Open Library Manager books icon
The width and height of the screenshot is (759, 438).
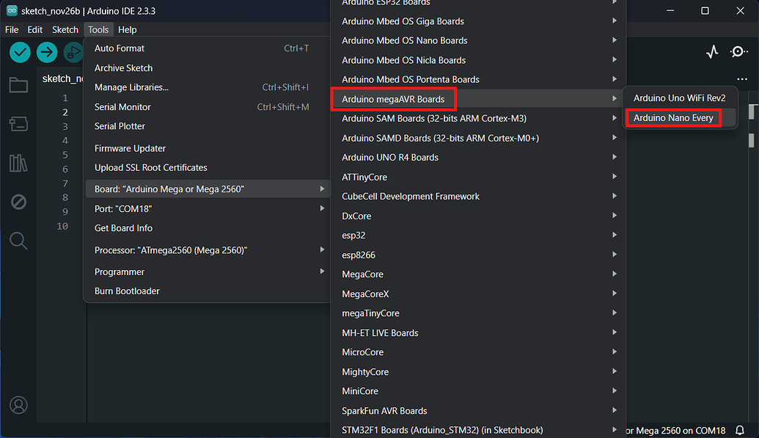[x=18, y=164]
